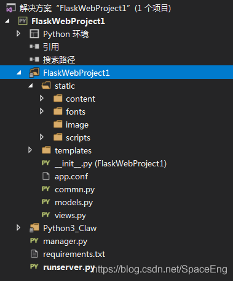Select the image folder name
Viewport: 233px width, 281px height.
point(77,125)
